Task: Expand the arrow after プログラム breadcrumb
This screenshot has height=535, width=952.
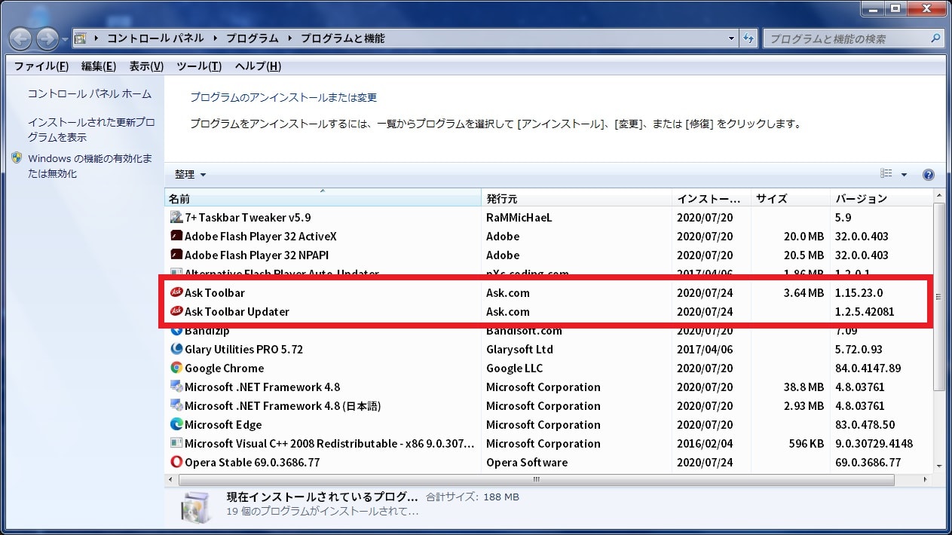Action: pyautogui.click(x=289, y=38)
